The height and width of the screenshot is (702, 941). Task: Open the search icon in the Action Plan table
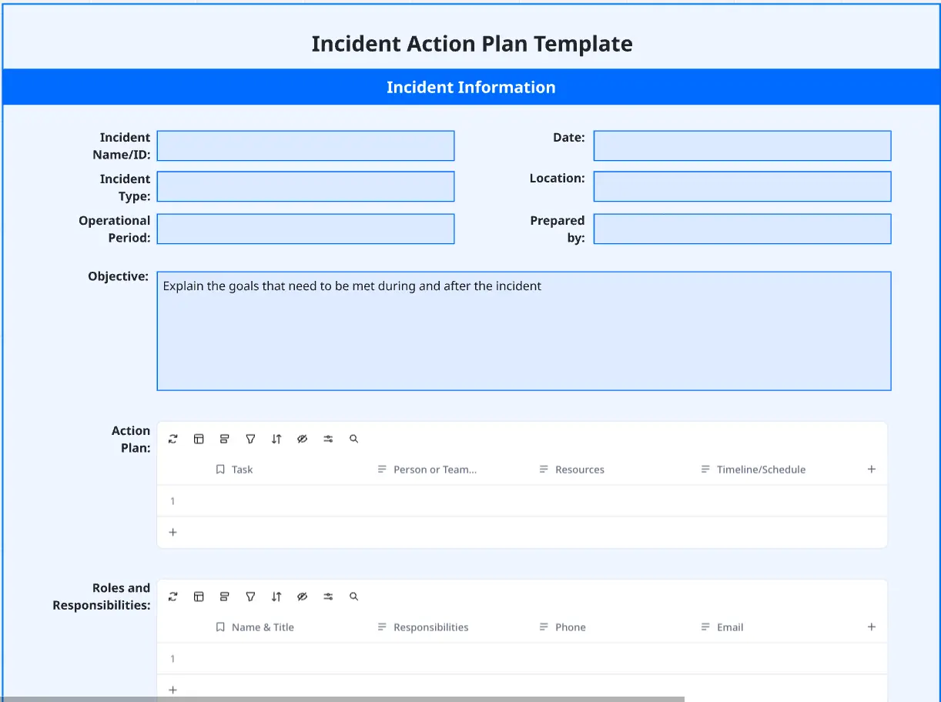[353, 438]
